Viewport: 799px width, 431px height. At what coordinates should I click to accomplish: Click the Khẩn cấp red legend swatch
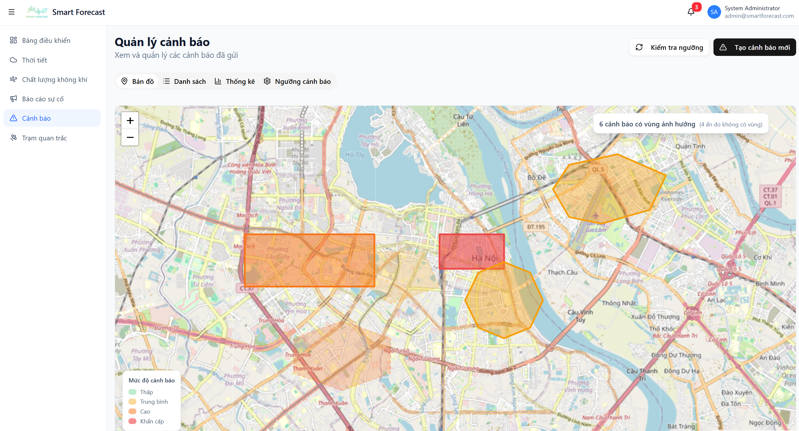point(133,421)
